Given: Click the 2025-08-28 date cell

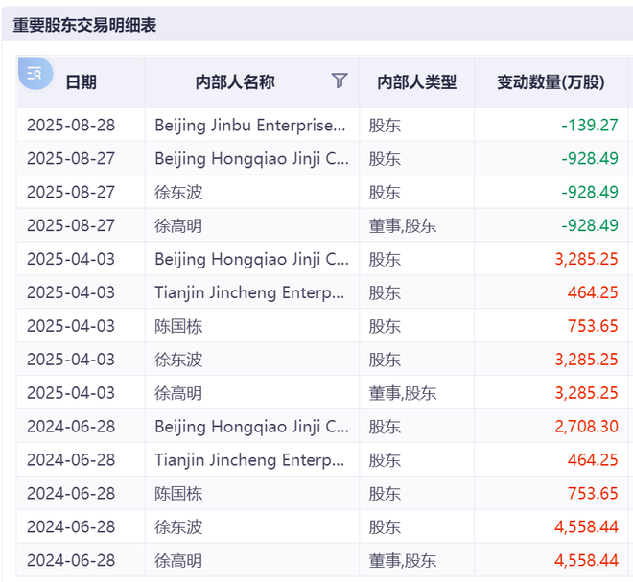Looking at the screenshot, I should point(70,125).
